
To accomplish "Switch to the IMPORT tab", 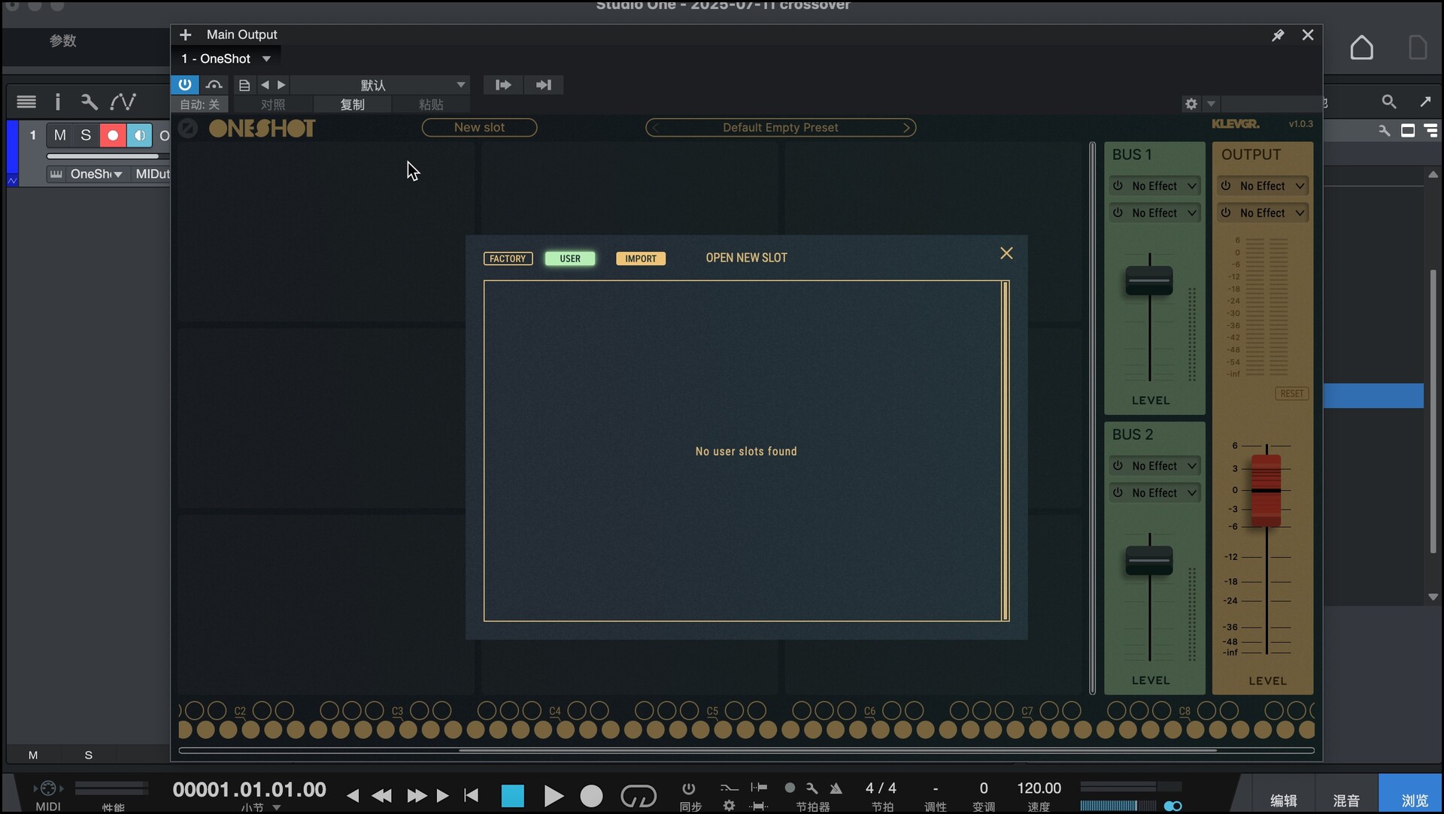I will coord(641,259).
